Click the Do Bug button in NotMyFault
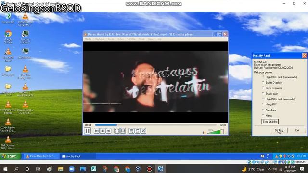 pos(279,130)
